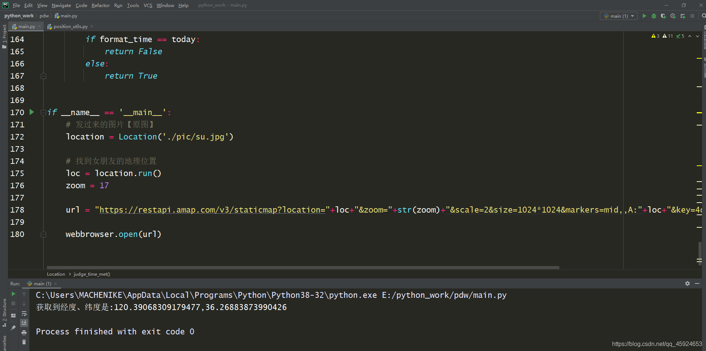Toggle scroll to end in console
This screenshot has height=351, width=706.
(x=24, y=323)
